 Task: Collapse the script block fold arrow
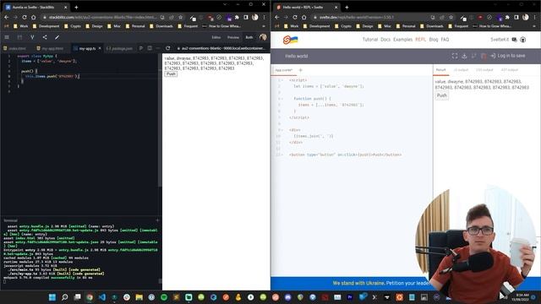coord(282,80)
